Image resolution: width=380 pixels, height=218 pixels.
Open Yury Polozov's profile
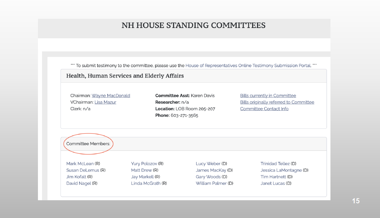(x=144, y=164)
